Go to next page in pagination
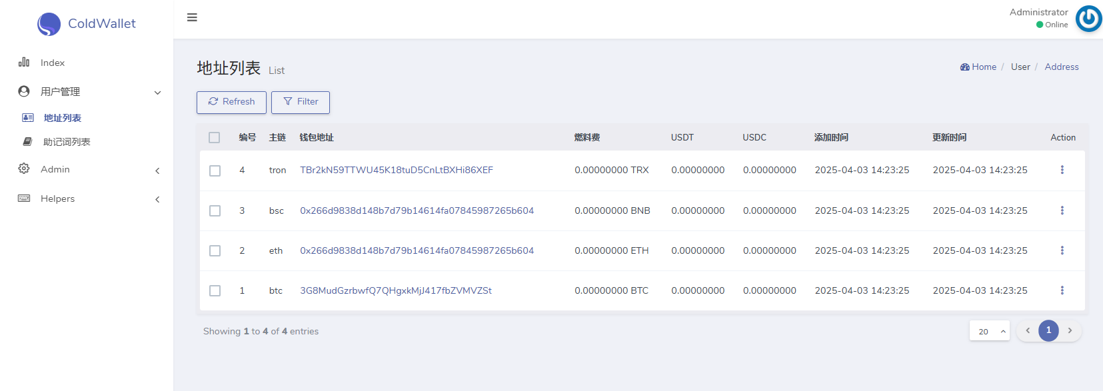Screen dimensions: 1103x391 click(1070, 330)
